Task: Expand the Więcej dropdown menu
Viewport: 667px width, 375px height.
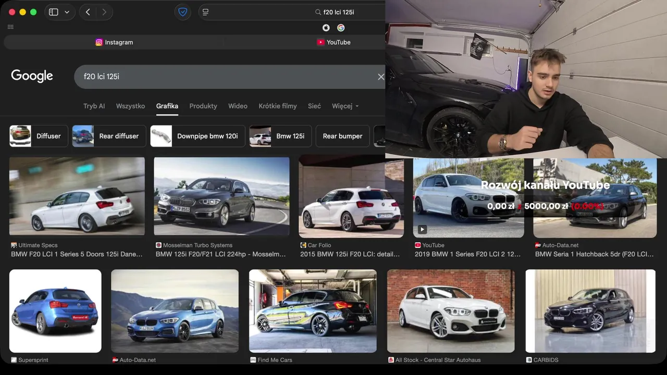Action: coord(345,106)
